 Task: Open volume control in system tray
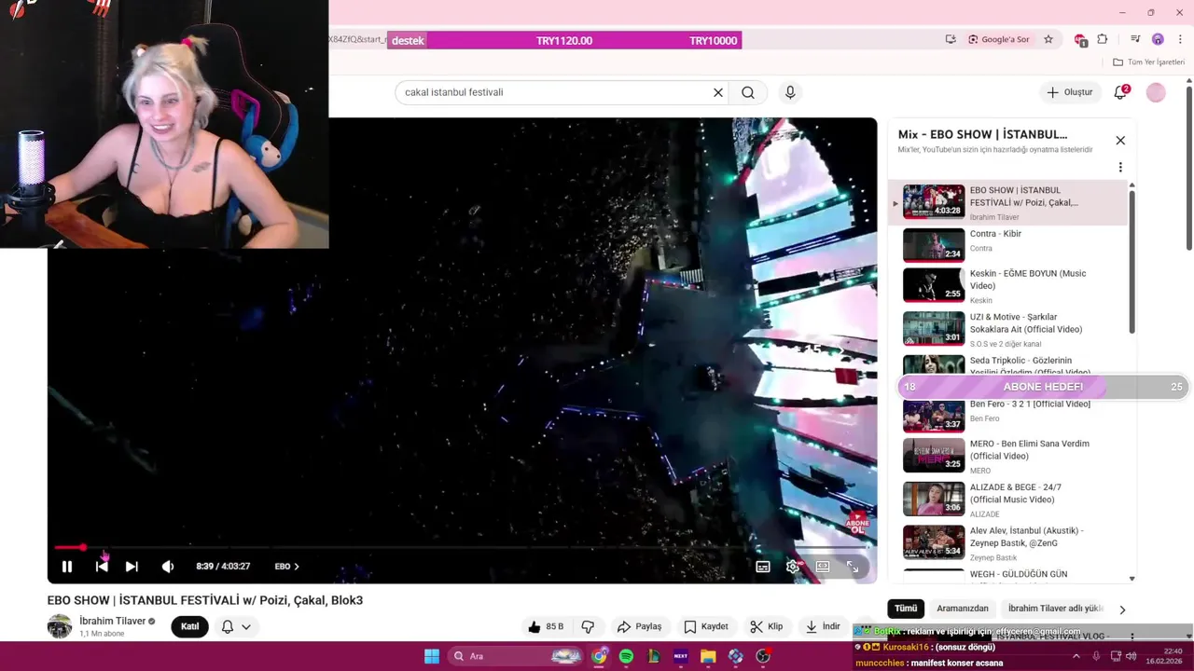pyautogui.click(x=1132, y=656)
